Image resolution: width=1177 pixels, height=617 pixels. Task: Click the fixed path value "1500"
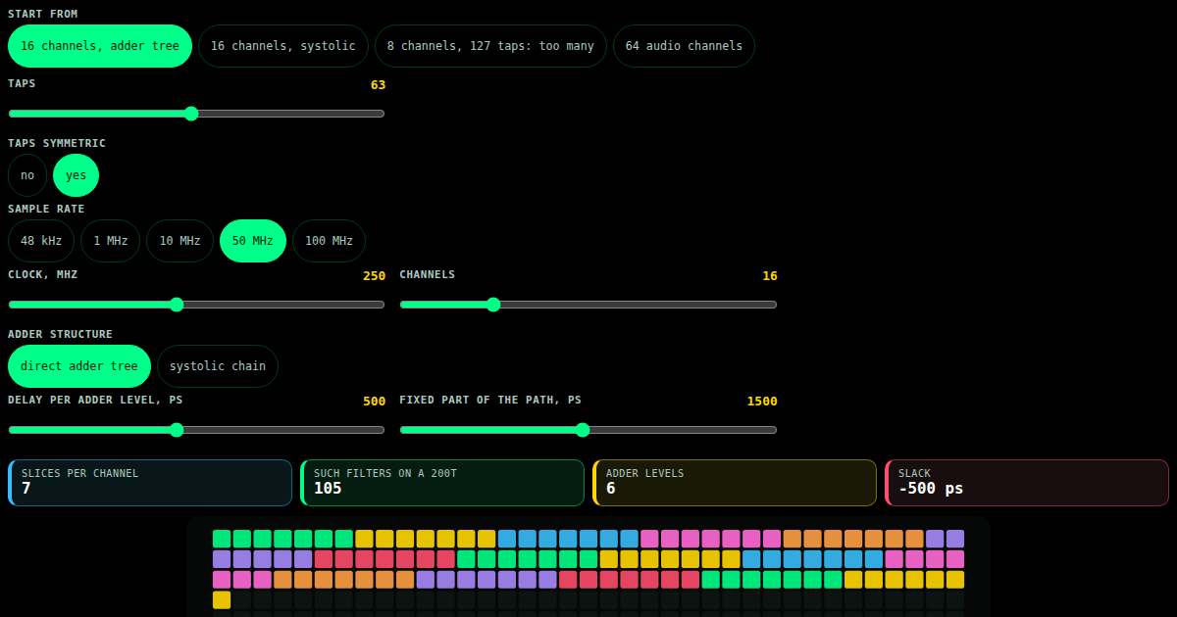[x=762, y=402]
